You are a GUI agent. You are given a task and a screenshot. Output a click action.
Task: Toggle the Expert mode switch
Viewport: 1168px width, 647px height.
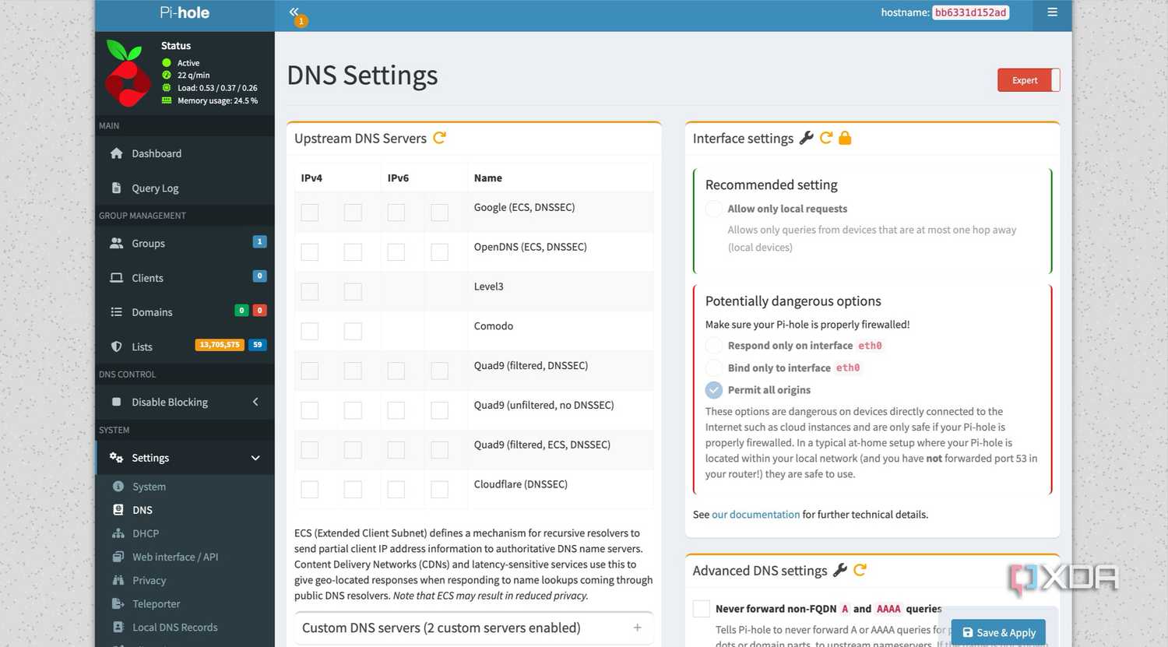point(1029,80)
